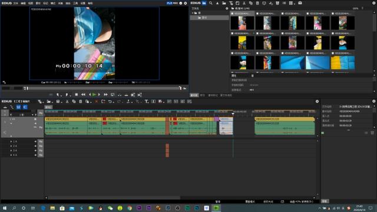Toggle PLR REC player mode switch
This screenshot has height=212, width=377.
pos(173,3)
